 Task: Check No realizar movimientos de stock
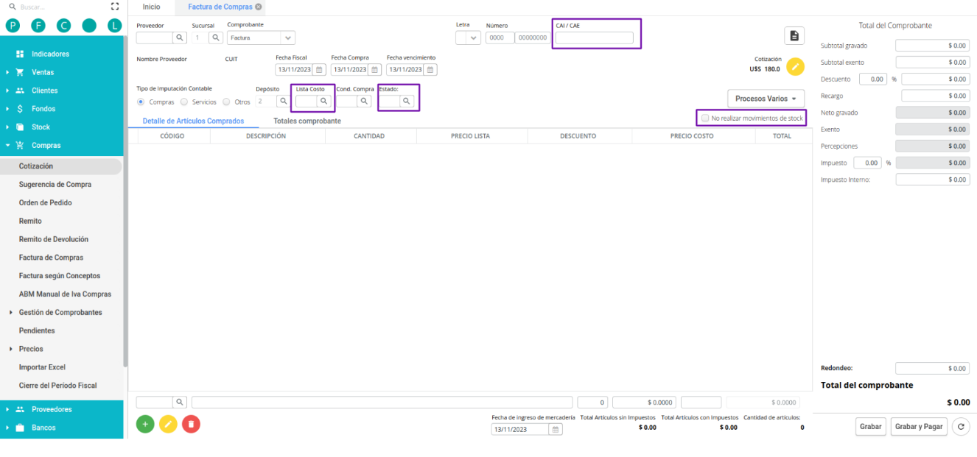tap(705, 118)
